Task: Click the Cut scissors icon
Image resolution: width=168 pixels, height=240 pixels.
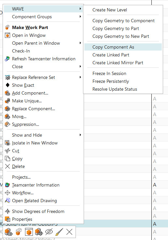Action: coord(7,151)
